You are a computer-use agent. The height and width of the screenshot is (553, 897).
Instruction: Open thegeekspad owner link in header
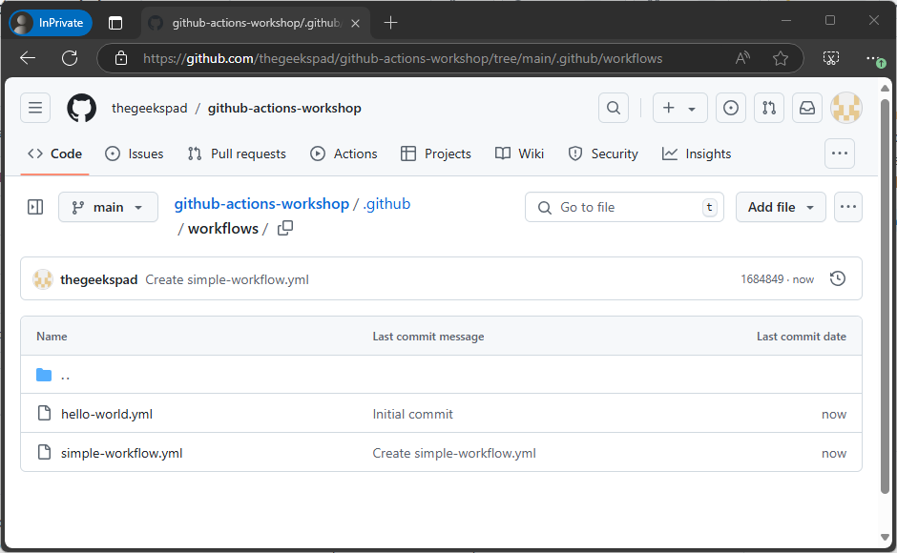[149, 108]
